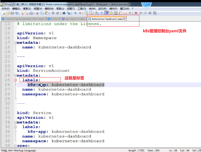201x152 pixels.
Task: Open the 文件(F) menu
Action: pyautogui.click(x=5, y=9)
